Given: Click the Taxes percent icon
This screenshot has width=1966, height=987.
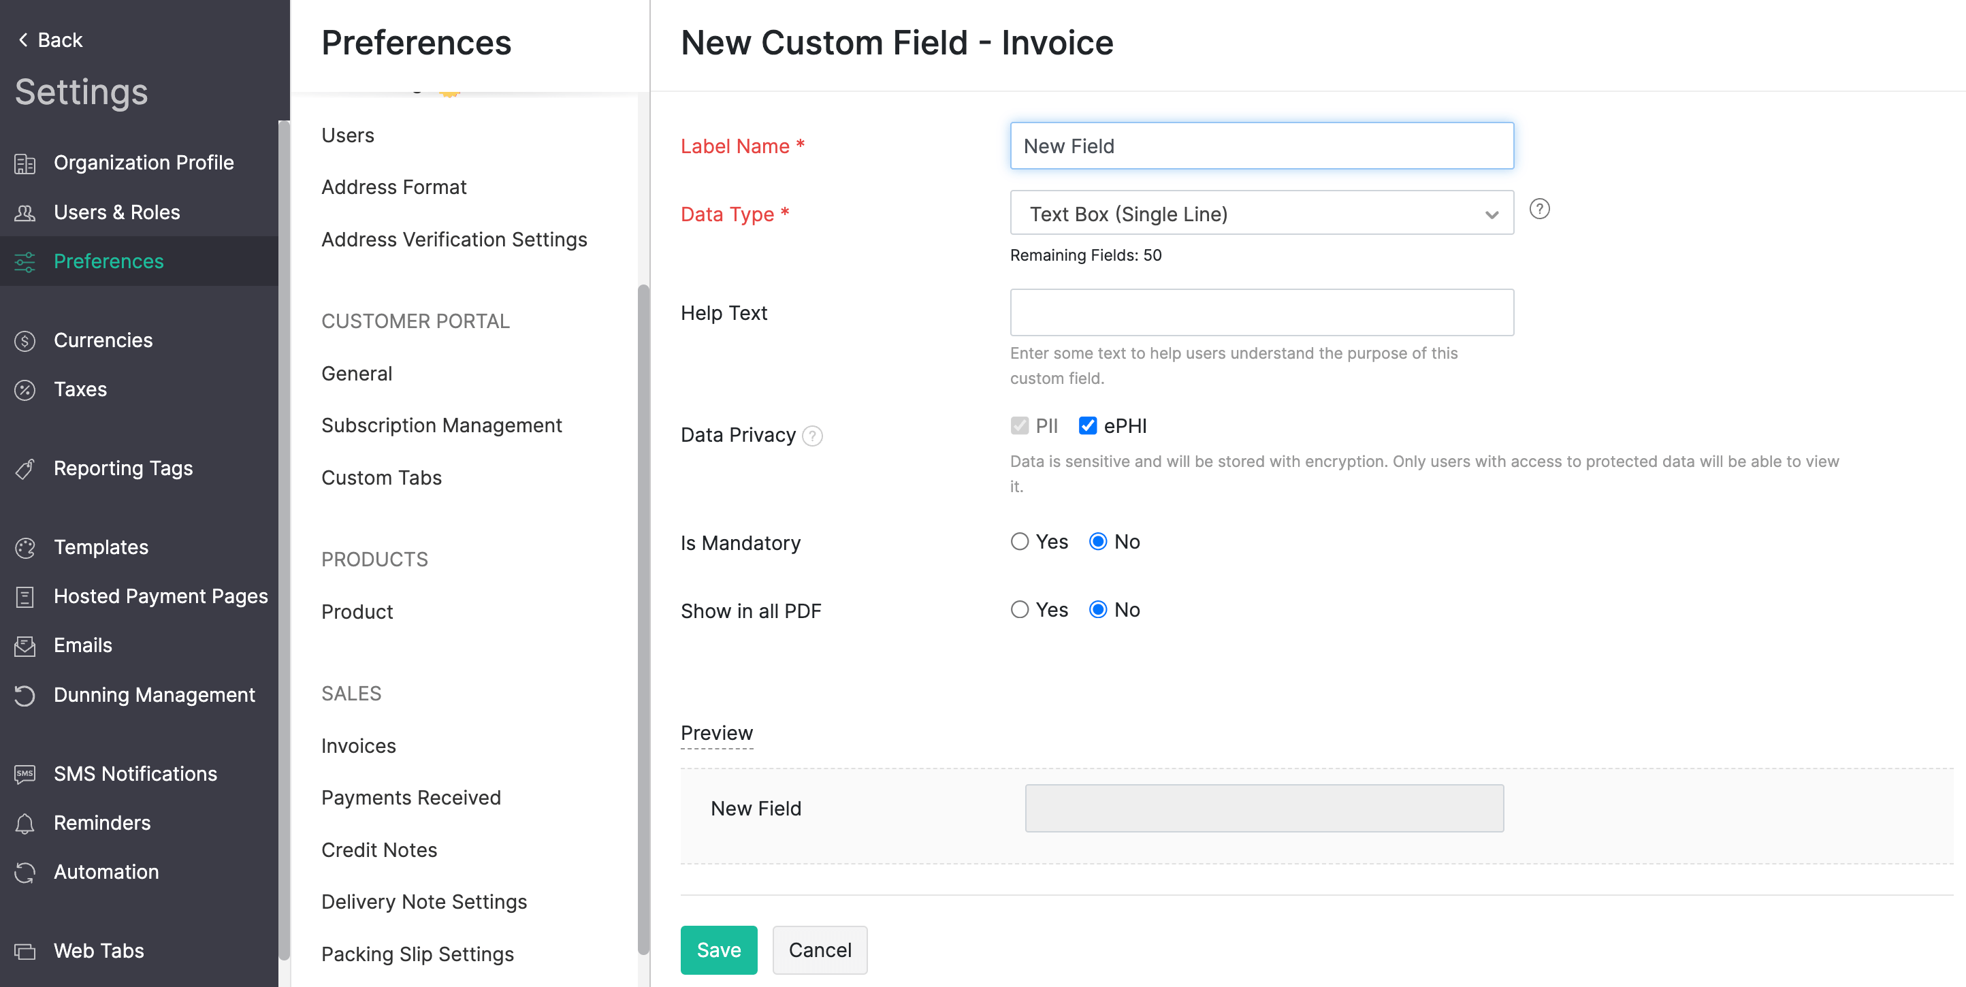Looking at the screenshot, I should 25,390.
